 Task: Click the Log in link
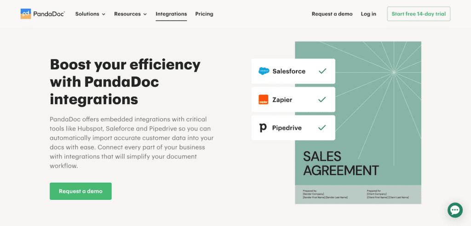368,14
